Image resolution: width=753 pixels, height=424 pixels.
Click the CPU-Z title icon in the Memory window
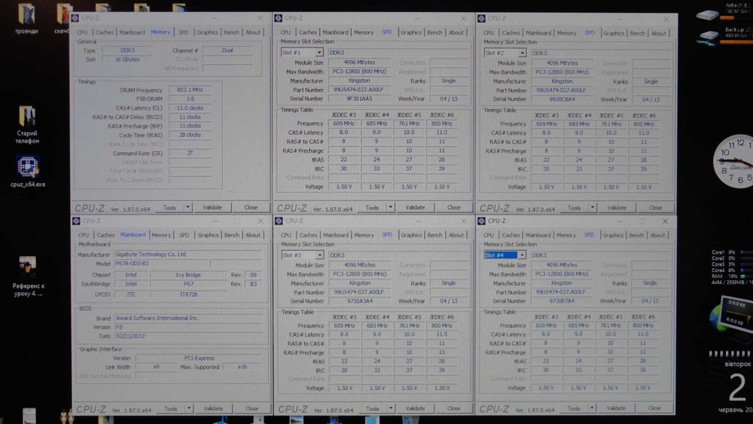75,18
